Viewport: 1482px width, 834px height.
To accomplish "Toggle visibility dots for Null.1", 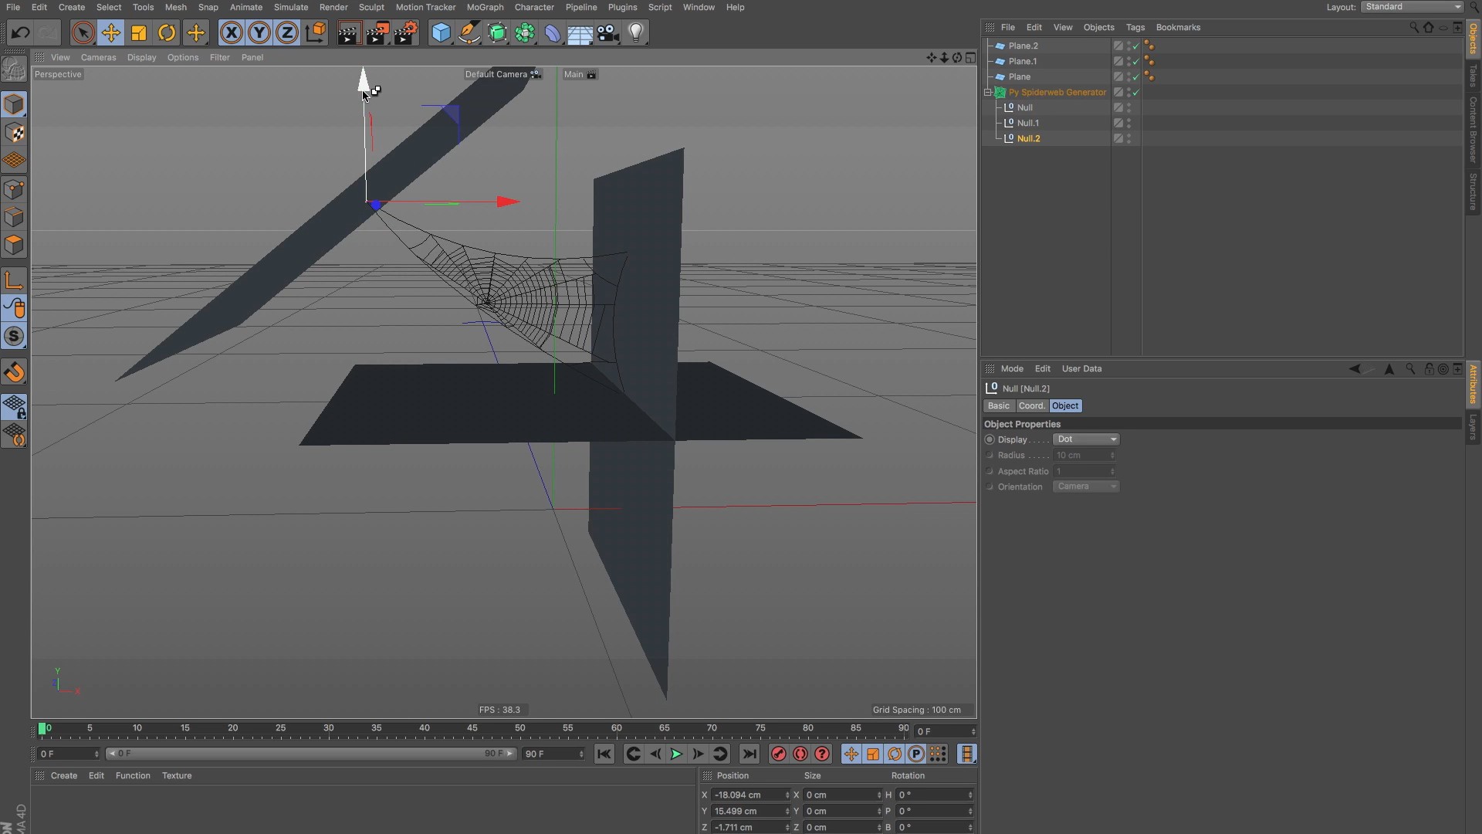I will pos(1128,123).
